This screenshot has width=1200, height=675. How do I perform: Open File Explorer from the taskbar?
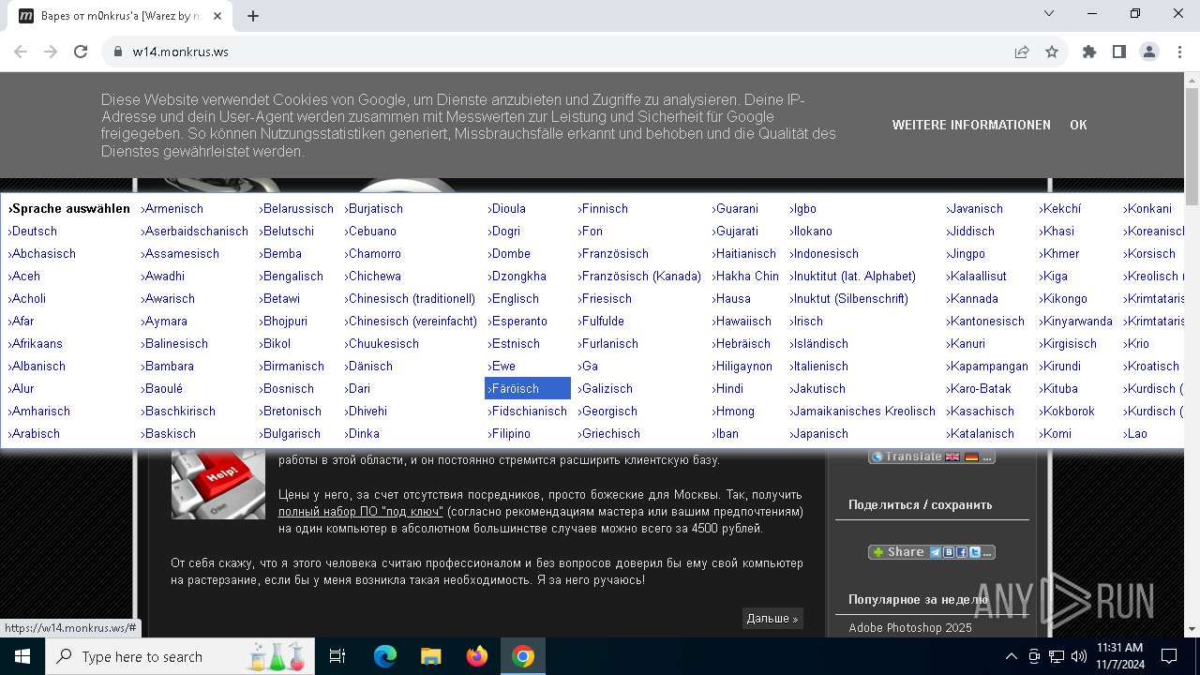[431, 656]
